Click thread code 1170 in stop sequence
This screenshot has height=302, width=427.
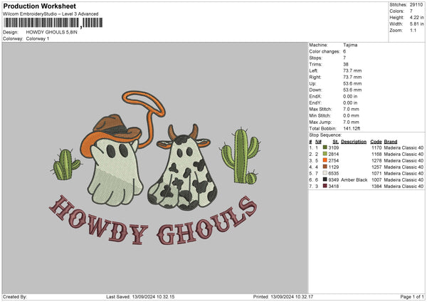pos(376,147)
